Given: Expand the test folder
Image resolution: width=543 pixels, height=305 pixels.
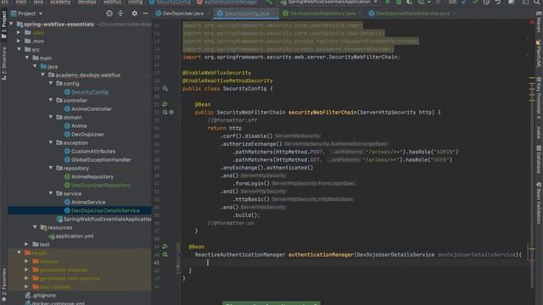Looking at the screenshot, I should point(27,245).
